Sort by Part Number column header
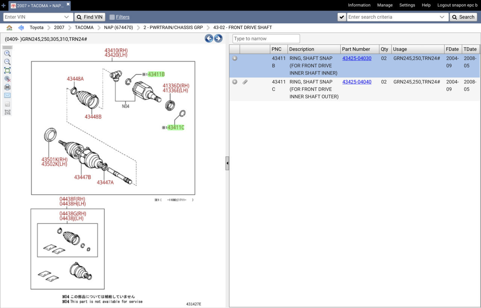 click(x=360, y=49)
